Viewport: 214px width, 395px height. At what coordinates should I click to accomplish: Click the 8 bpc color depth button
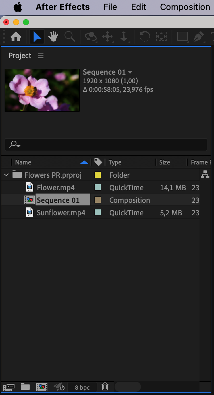82,387
